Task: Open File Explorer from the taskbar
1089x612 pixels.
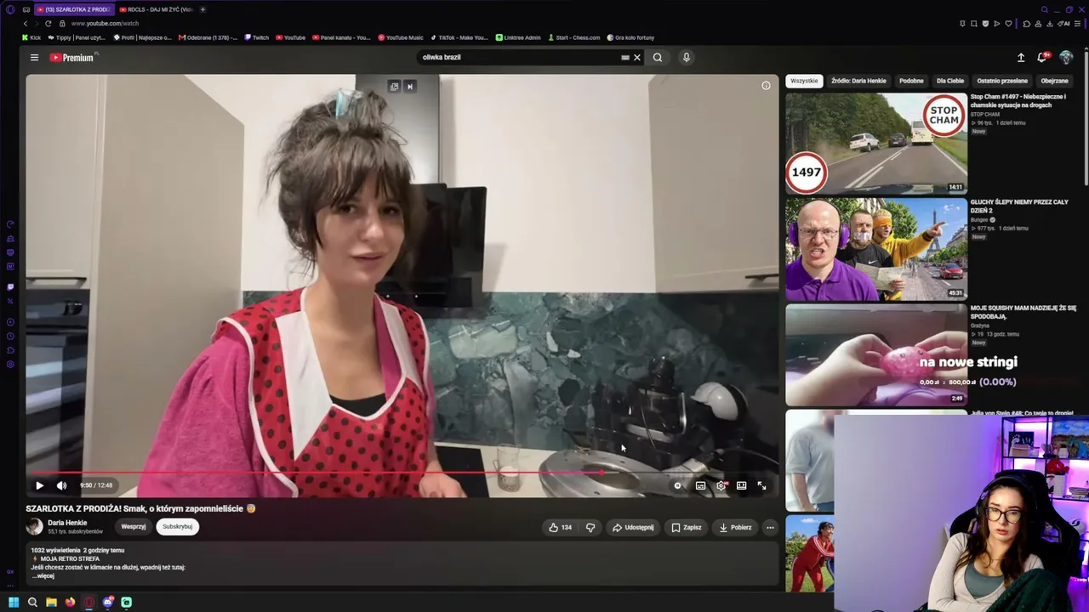Action: click(x=51, y=603)
